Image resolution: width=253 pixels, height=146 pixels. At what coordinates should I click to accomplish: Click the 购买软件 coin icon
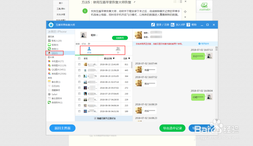[x=199, y=44]
